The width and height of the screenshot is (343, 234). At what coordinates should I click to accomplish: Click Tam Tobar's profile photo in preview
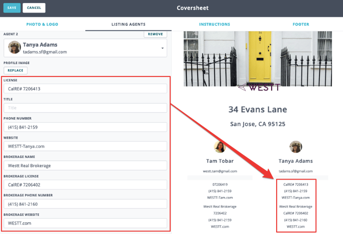pyautogui.click(x=220, y=147)
